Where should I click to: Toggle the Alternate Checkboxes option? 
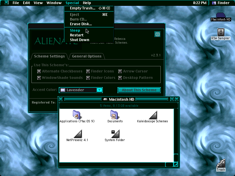(39, 71)
